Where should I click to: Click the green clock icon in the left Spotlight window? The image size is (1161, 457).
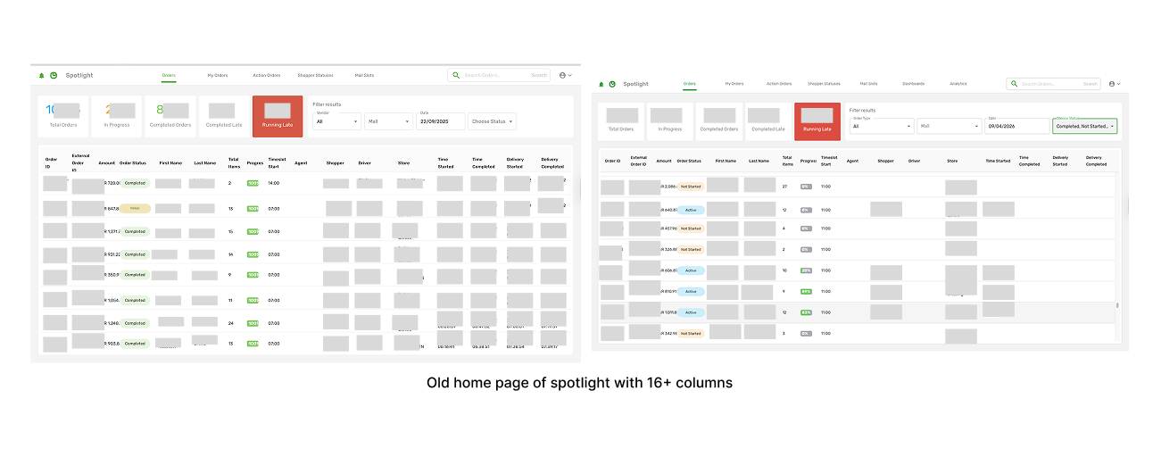coord(54,76)
